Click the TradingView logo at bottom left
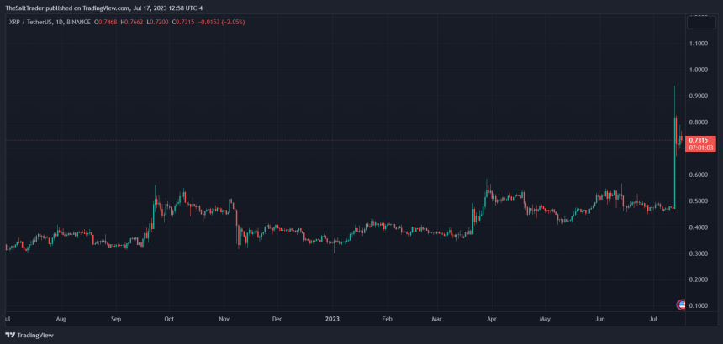The image size is (723, 344). pos(29,336)
